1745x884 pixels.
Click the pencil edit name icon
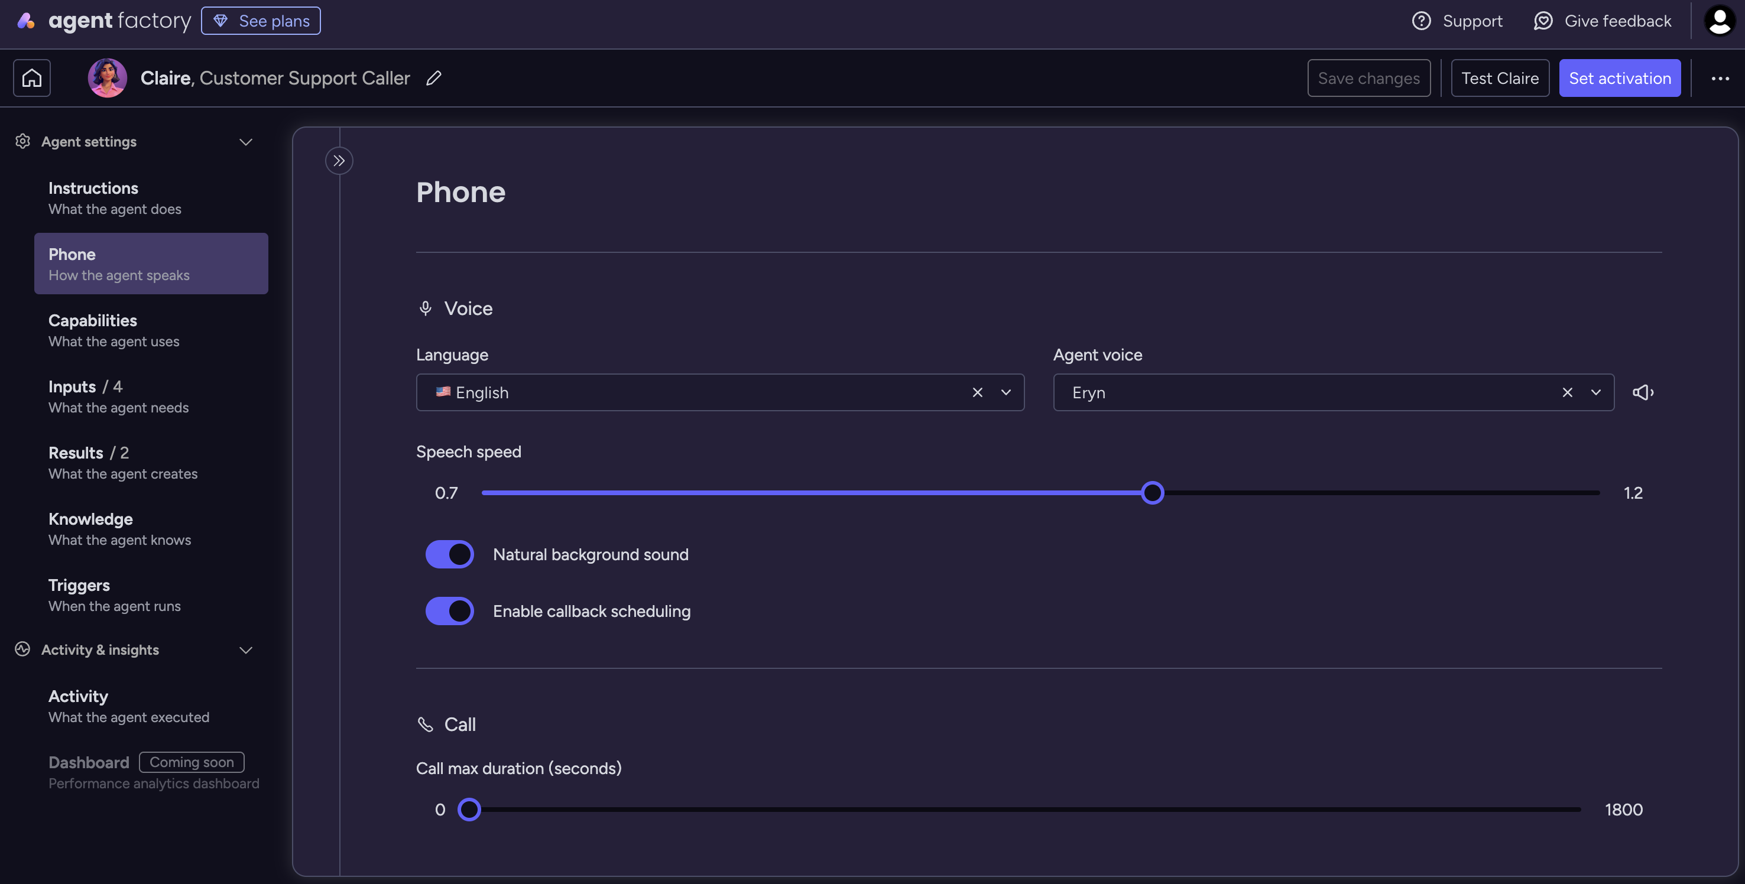point(433,78)
